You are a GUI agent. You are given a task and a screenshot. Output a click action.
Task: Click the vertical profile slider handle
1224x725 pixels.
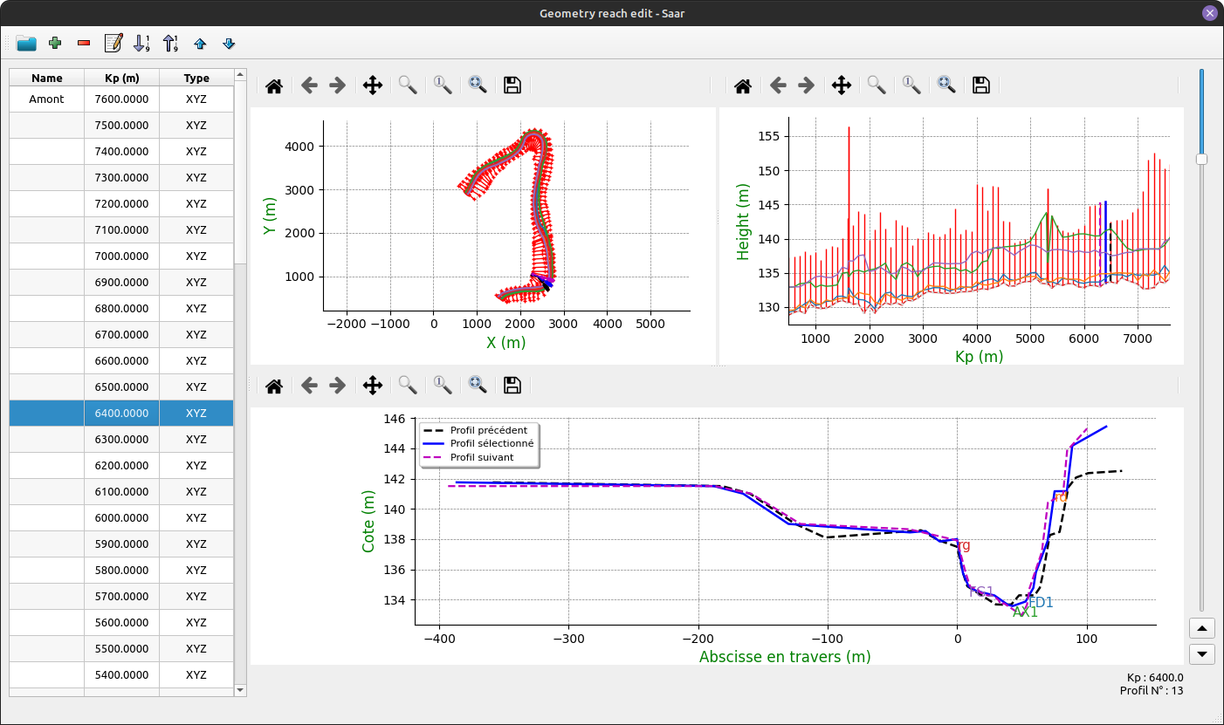click(x=1201, y=159)
